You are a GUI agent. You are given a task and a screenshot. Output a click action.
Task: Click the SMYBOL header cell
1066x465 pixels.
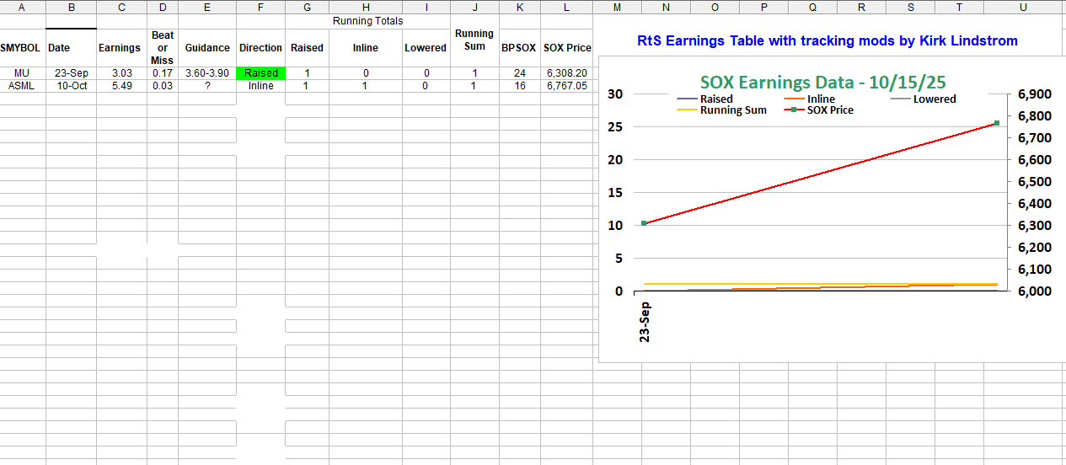(x=22, y=48)
